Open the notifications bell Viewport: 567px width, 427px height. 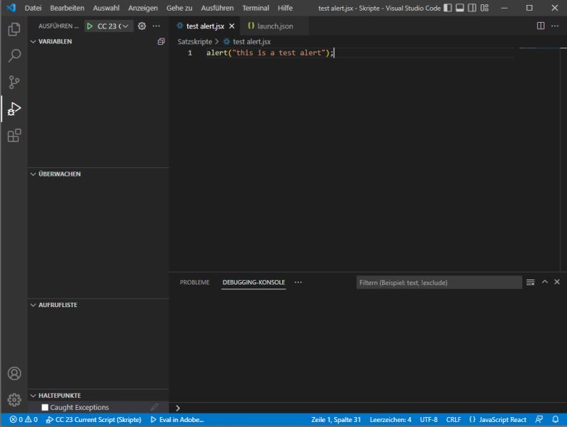click(x=556, y=419)
